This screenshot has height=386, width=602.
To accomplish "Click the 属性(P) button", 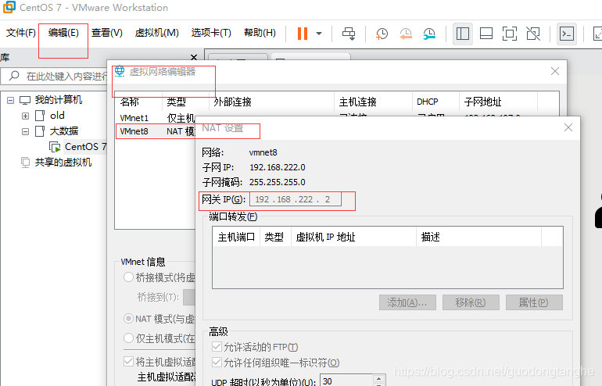I will [x=534, y=302].
